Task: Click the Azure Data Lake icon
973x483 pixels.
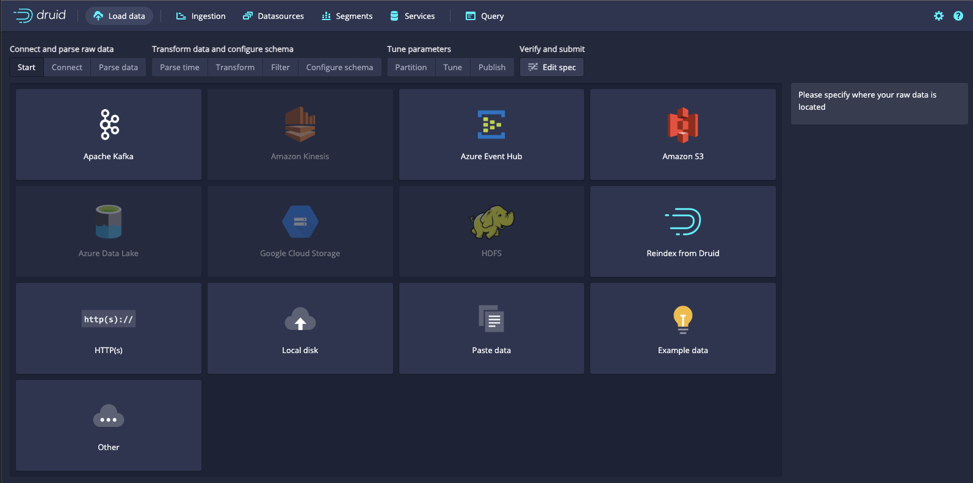Action: [x=109, y=221]
